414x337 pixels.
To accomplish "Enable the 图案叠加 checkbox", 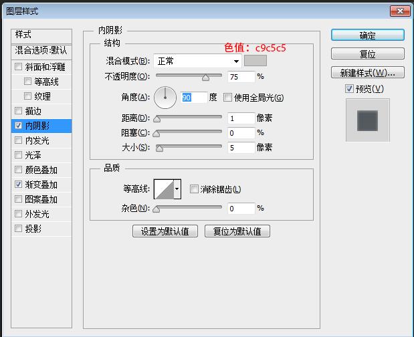I will (18, 199).
